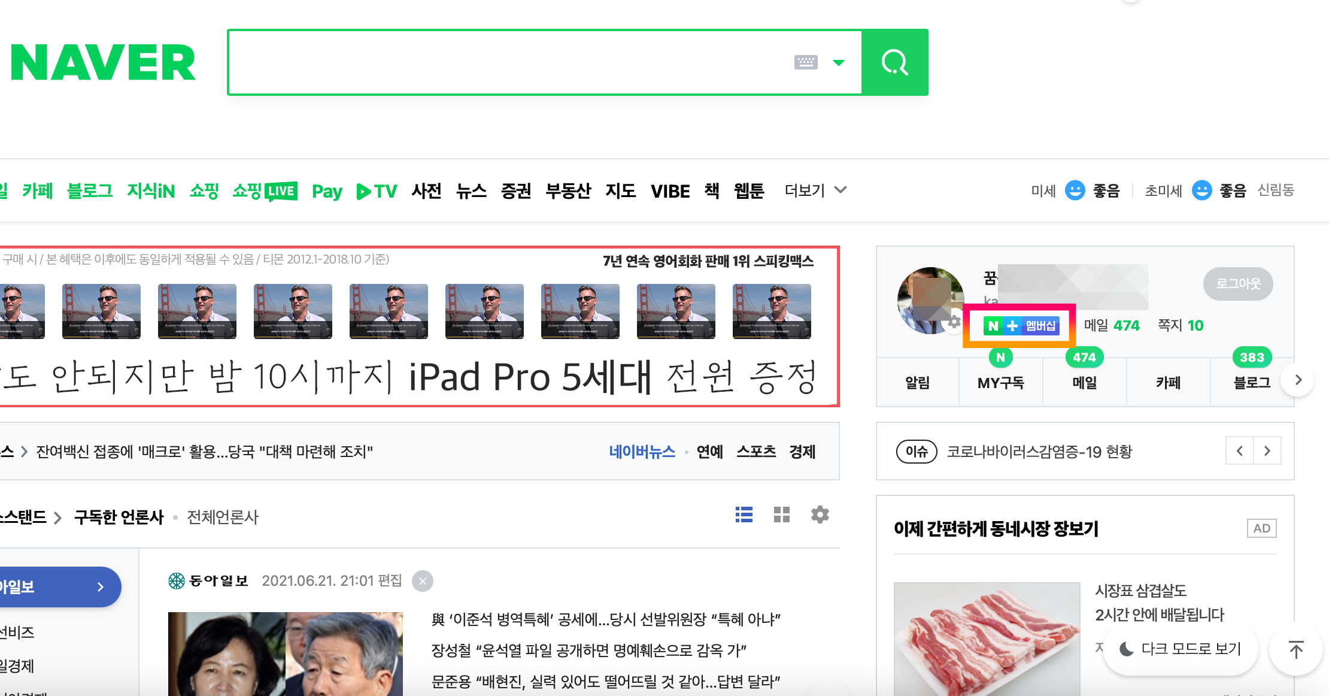Open the 알림 tab

918,382
